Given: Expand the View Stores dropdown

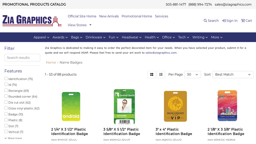Looking at the screenshot, I should pos(79,25).
